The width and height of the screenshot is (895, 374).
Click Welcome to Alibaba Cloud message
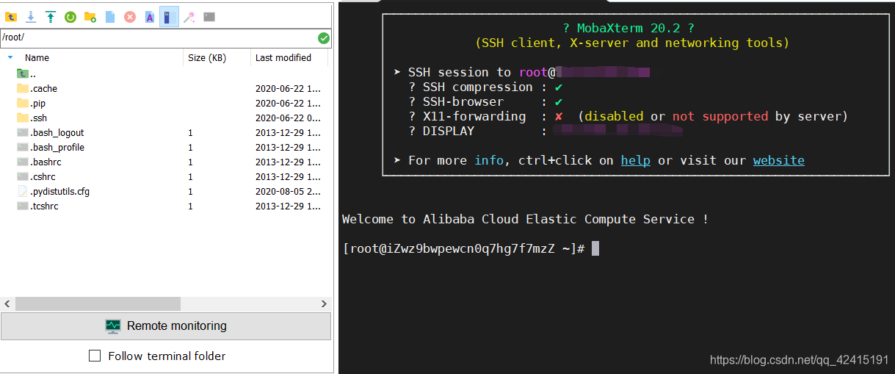click(x=525, y=219)
